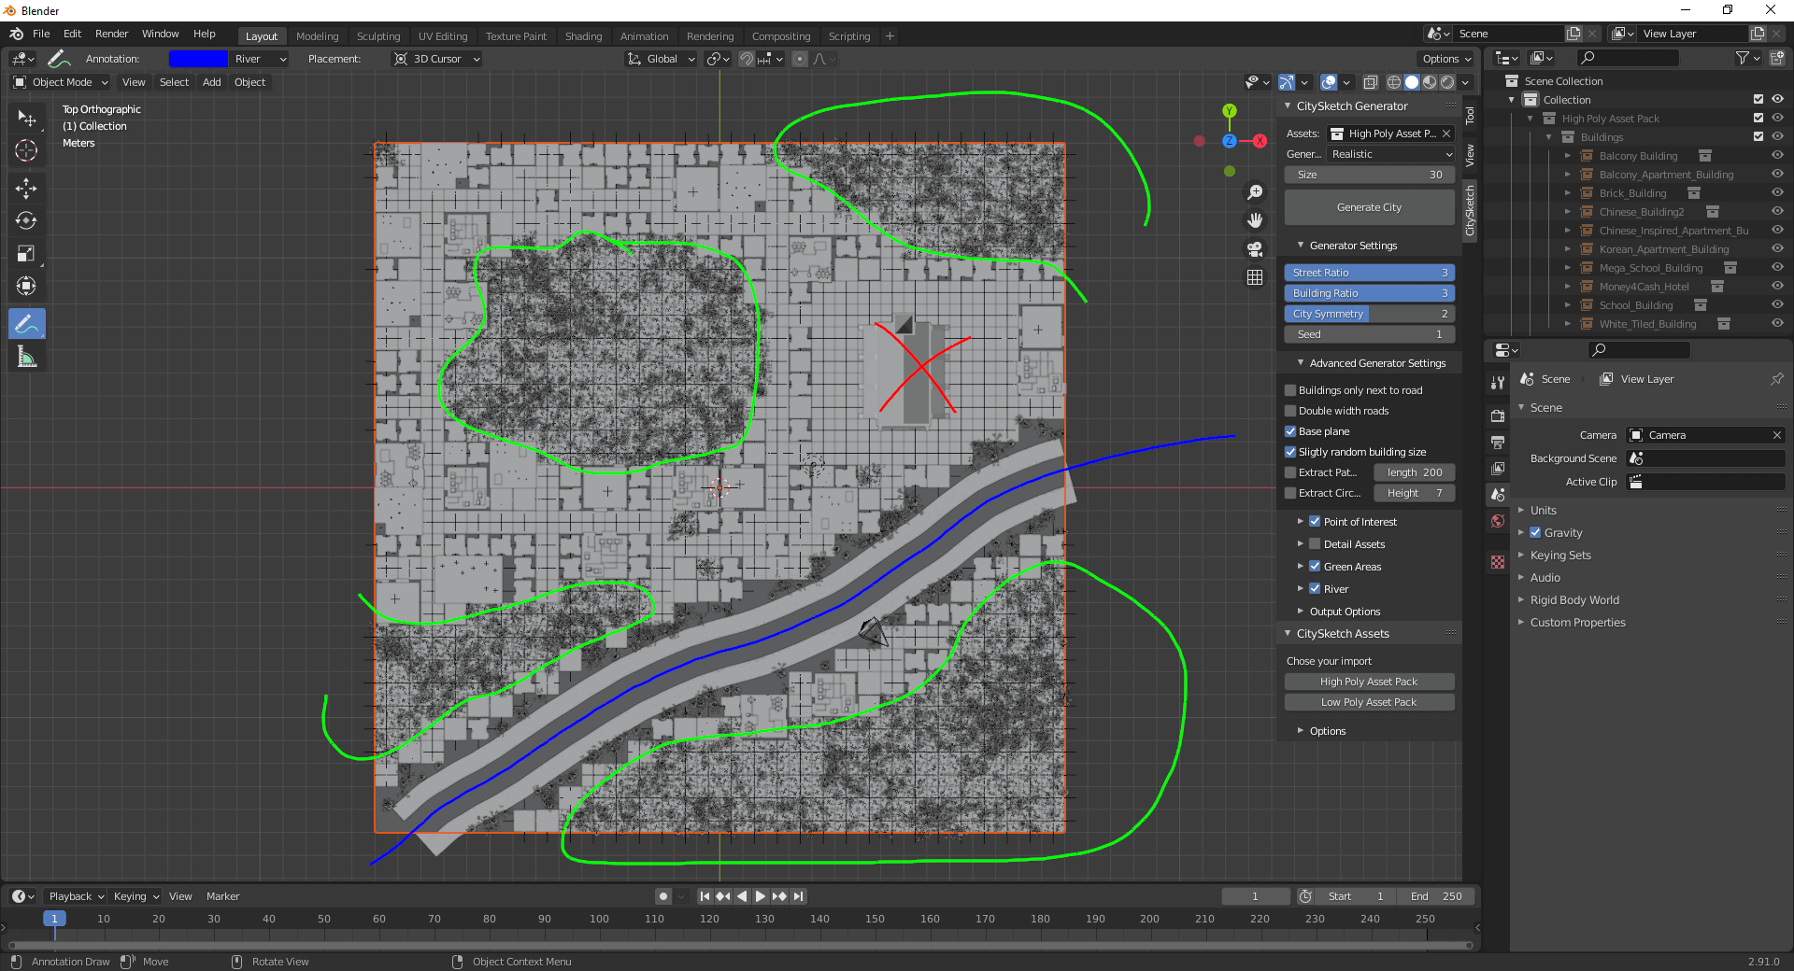Open the Tool properties tab icon

coord(1498,383)
